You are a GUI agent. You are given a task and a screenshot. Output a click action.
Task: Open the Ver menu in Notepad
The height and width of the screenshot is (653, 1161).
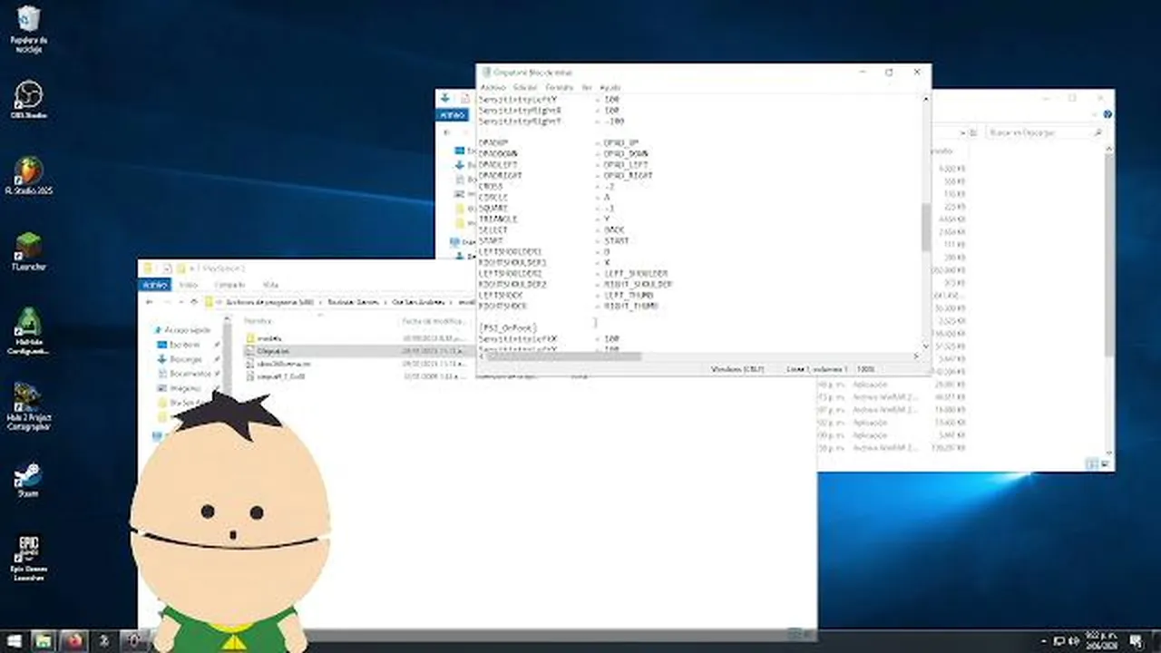tap(587, 87)
